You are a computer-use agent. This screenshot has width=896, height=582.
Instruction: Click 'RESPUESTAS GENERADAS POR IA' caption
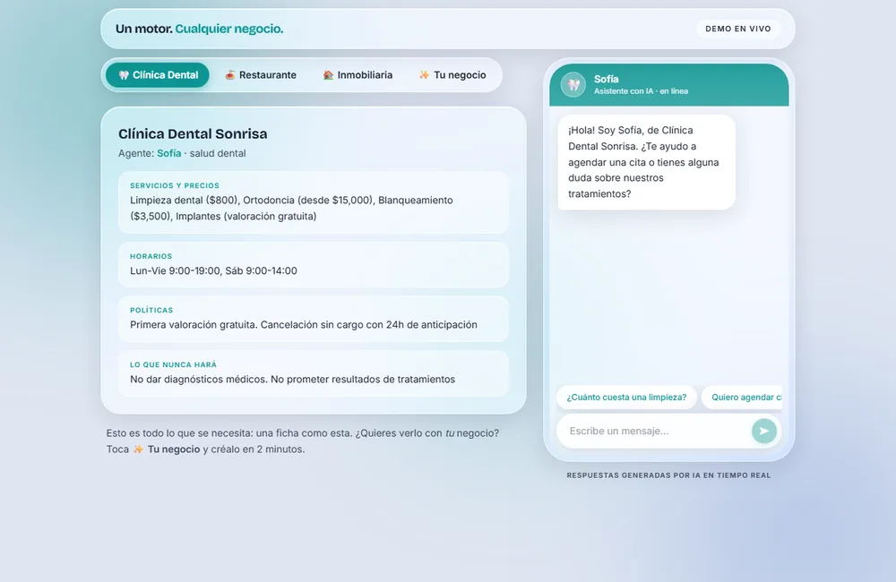tap(668, 475)
